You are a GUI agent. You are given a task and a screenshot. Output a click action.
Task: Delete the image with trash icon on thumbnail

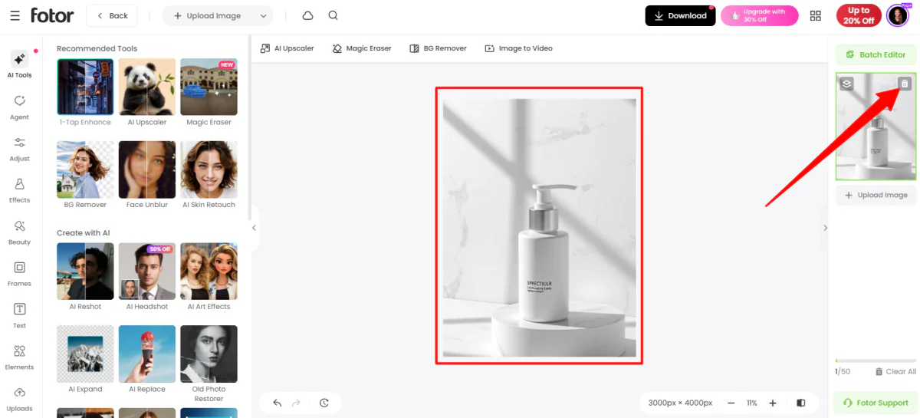coord(905,84)
